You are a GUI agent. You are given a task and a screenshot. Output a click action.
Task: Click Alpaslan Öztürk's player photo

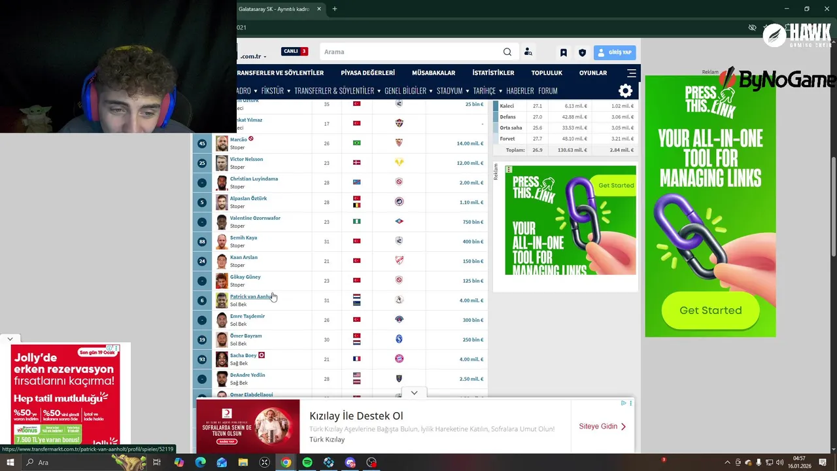222,202
